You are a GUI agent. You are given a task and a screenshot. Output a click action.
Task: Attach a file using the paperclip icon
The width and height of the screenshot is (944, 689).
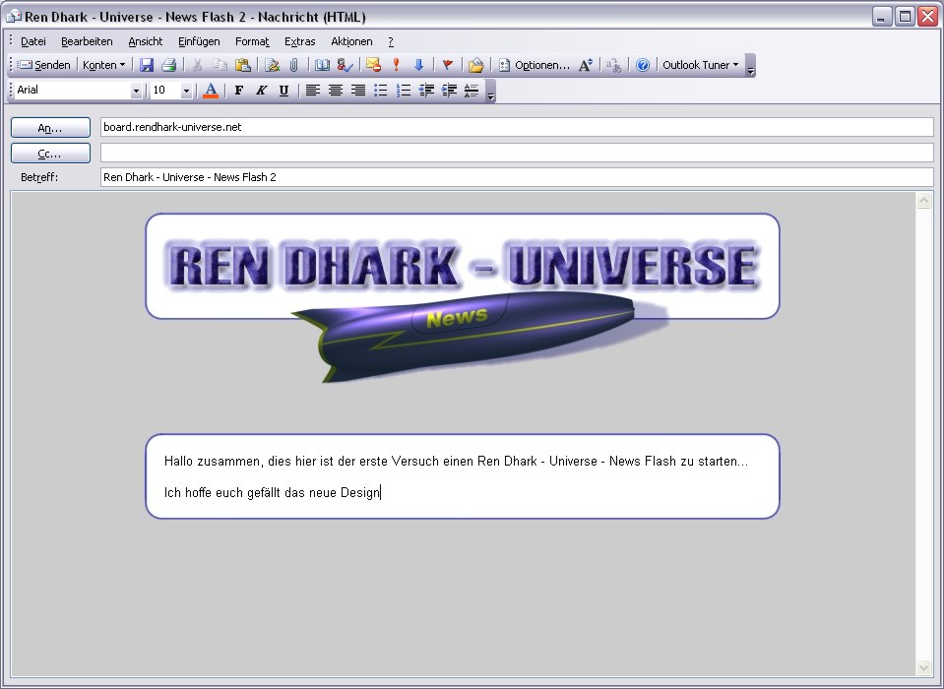point(295,65)
